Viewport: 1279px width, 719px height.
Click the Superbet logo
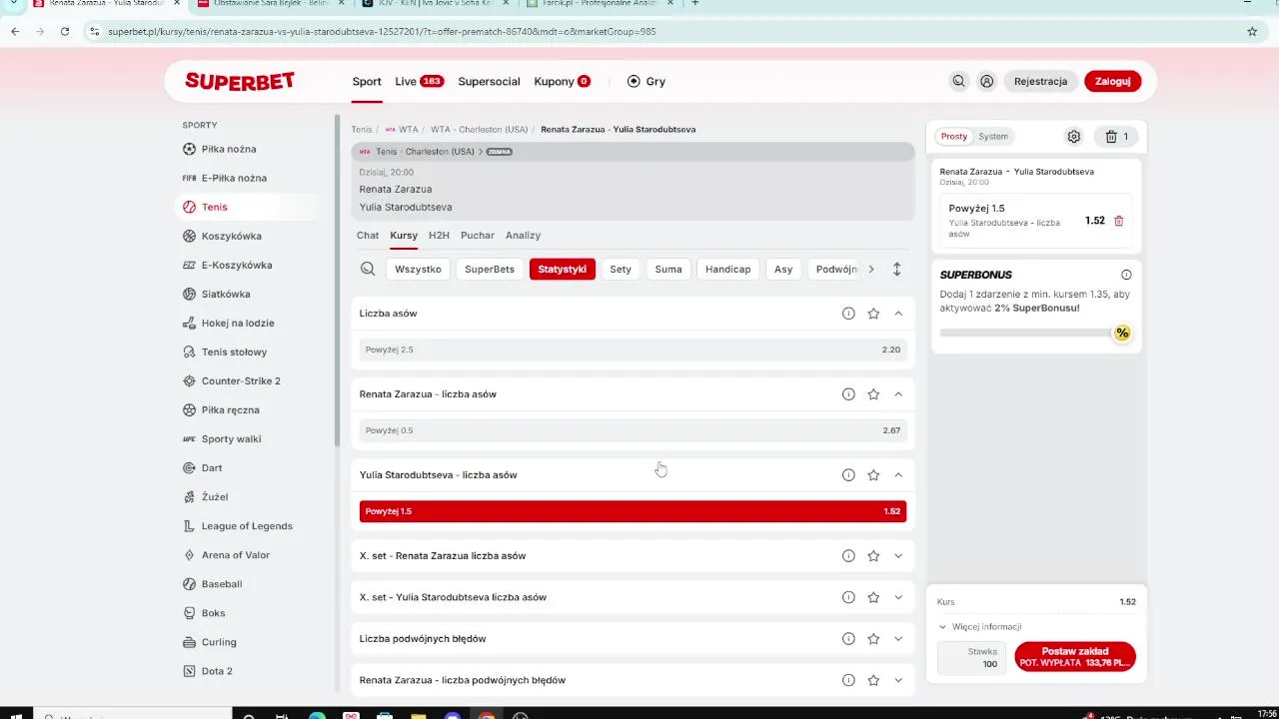(x=240, y=81)
